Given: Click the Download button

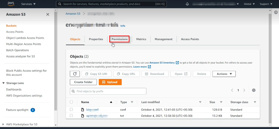Looking at the screenshot, I should (155, 74).
